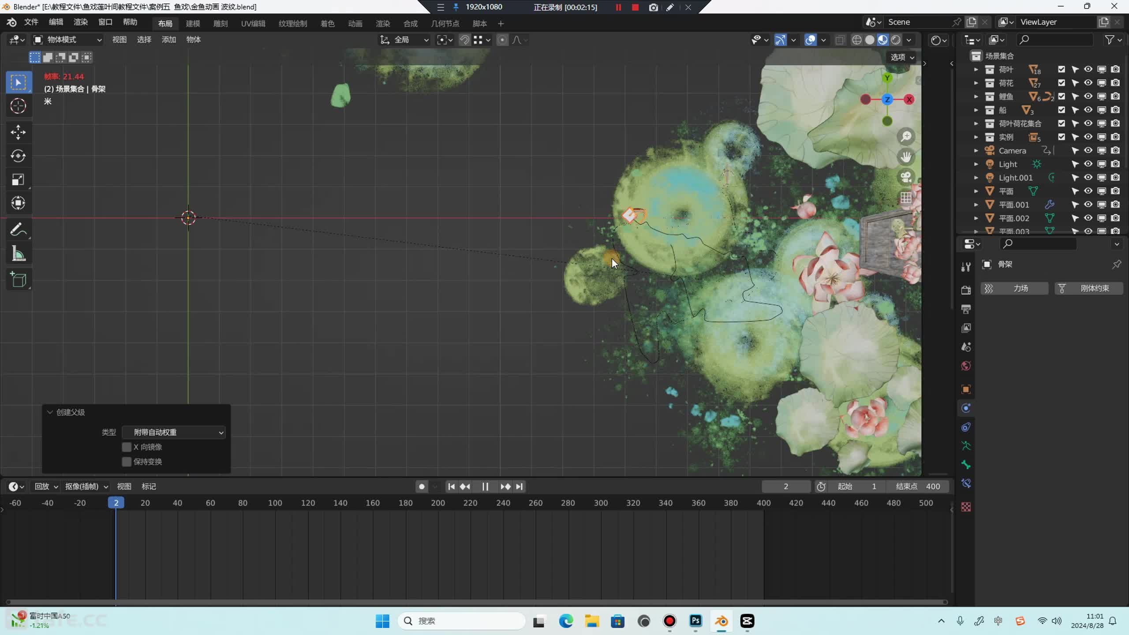The width and height of the screenshot is (1129, 635).
Task: Hide the 荷花 collection with eye icon
Action: [x=1088, y=83]
